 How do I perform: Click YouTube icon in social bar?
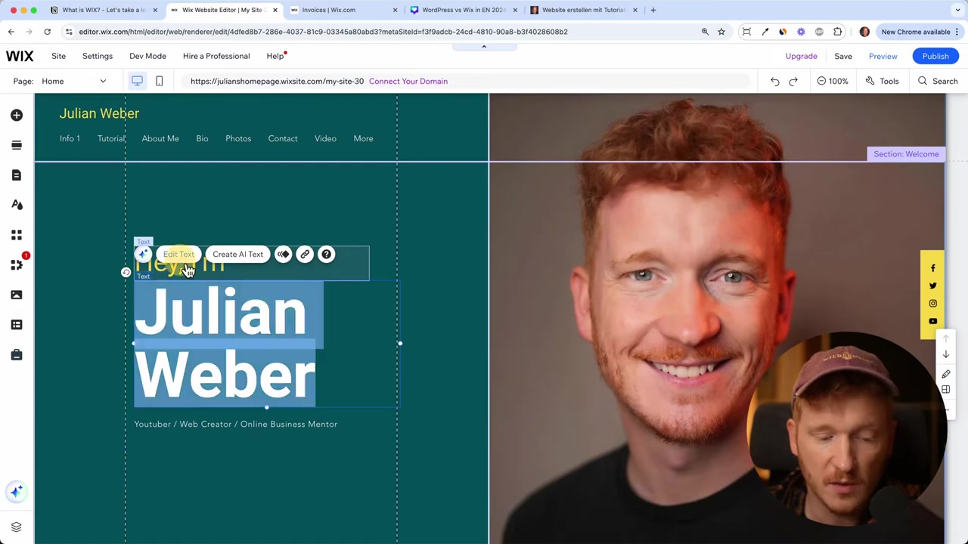(x=932, y=321)
